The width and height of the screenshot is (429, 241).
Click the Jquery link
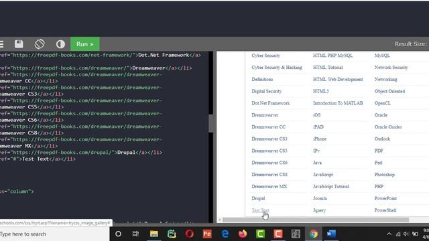(x=319, y=210)
